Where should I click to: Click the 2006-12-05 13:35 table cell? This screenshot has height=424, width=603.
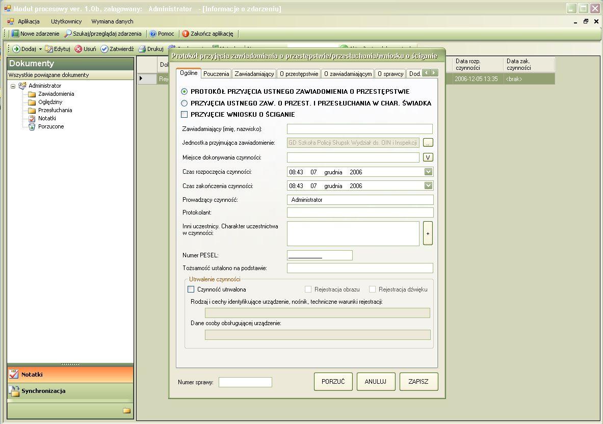click(x=478, y=79)
